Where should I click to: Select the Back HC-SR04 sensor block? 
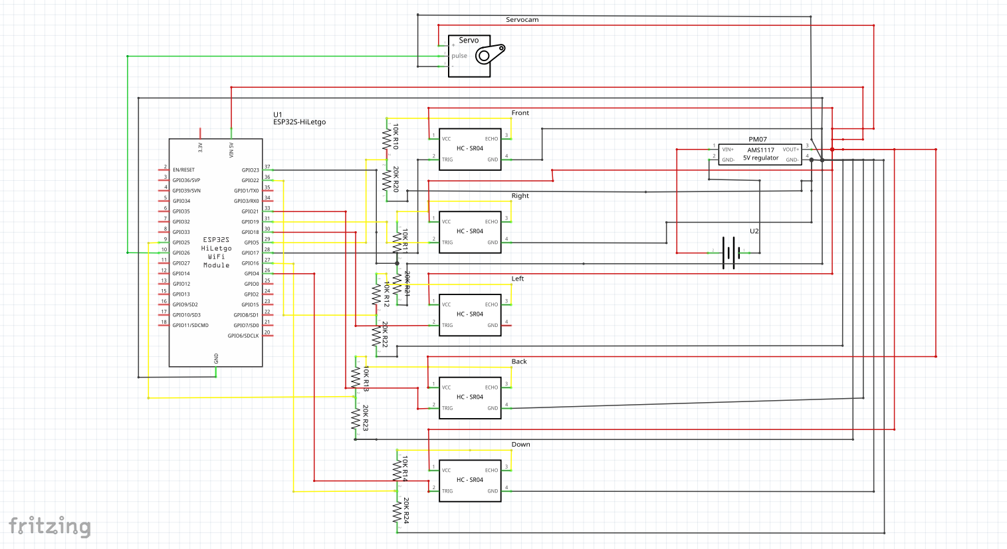pos(470,398)
